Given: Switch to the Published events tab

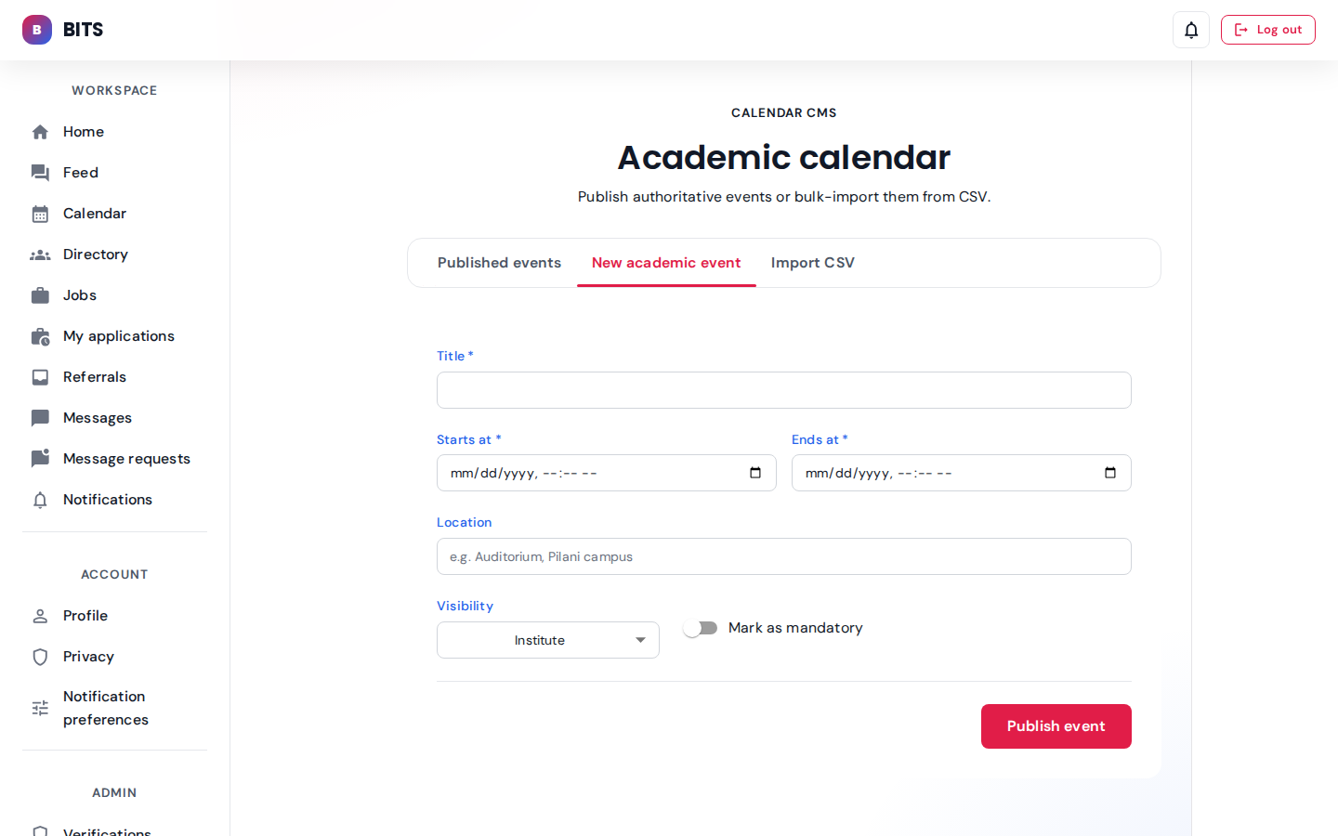Looking at the screenshot, I should 499,263.
